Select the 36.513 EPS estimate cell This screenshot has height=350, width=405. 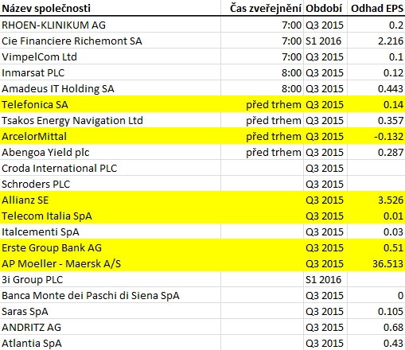376,263
